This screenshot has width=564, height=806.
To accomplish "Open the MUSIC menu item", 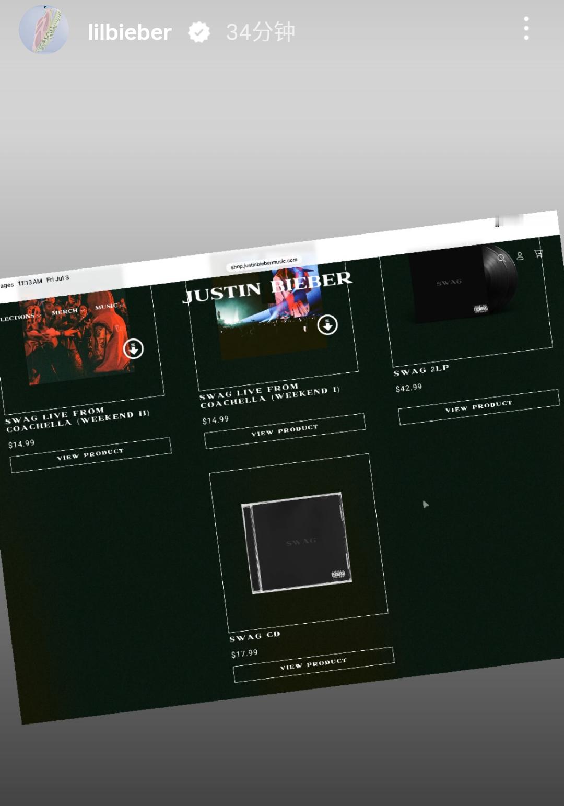I will coord(106,307).
